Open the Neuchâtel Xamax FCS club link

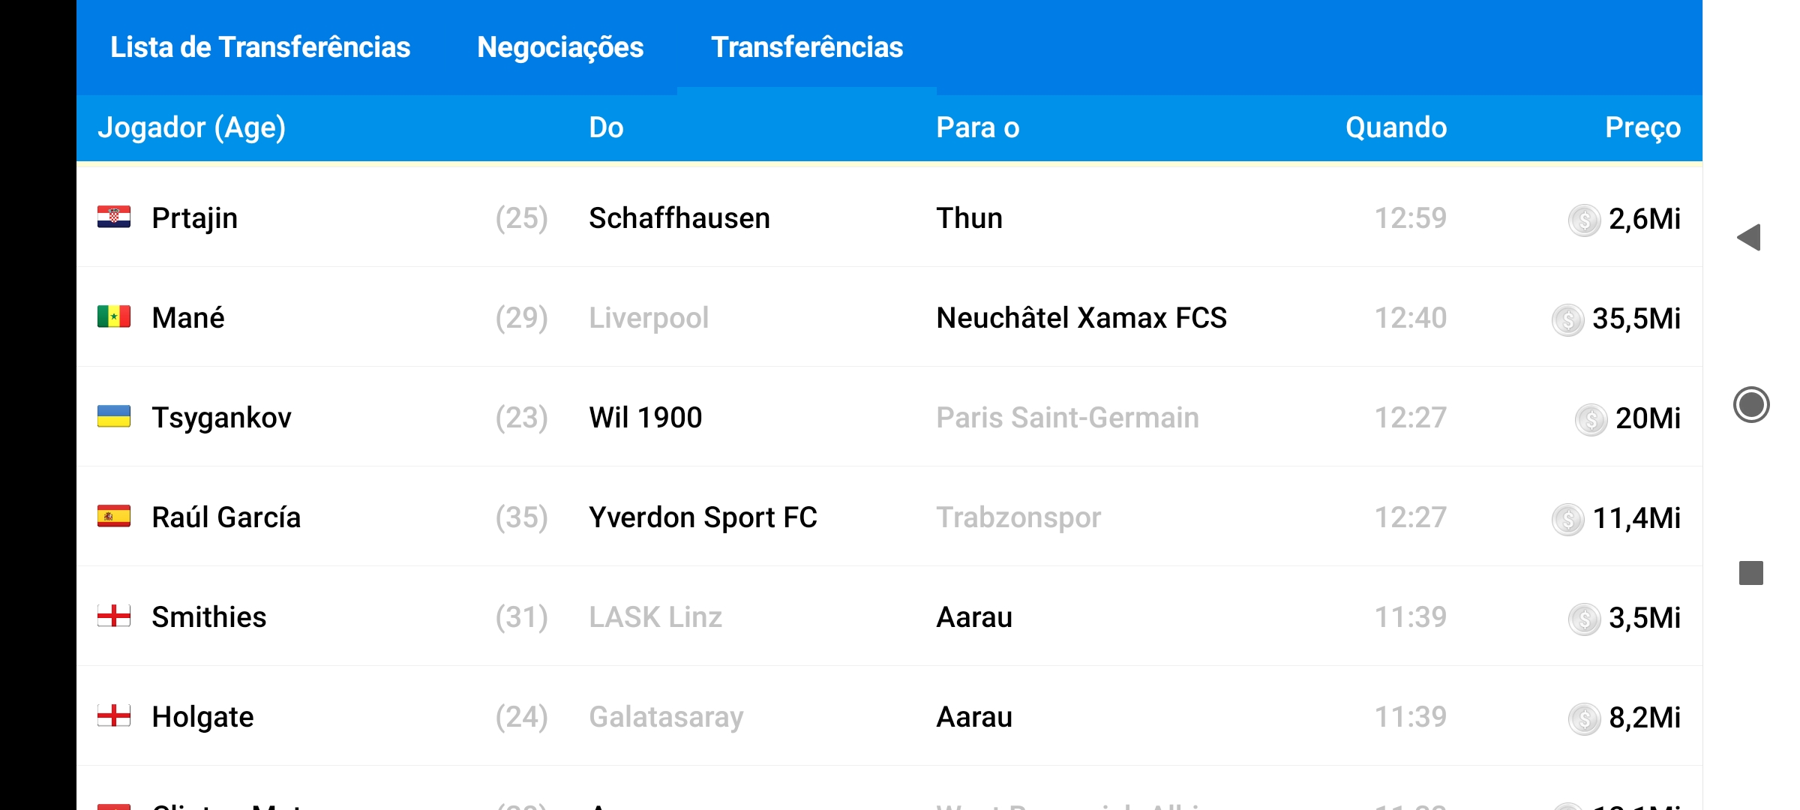point(1081,318)
